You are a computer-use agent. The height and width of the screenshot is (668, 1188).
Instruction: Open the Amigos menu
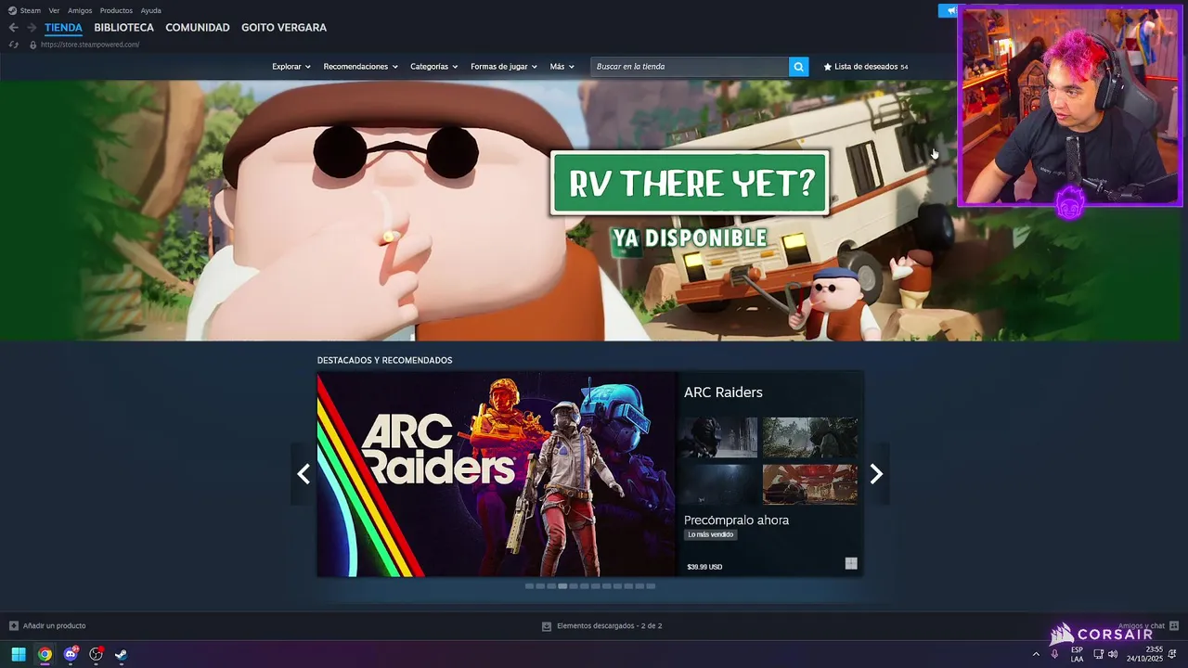(x=80, y=11)
